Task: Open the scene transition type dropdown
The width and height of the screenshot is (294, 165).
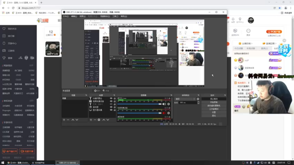Action: pos(185,99)
